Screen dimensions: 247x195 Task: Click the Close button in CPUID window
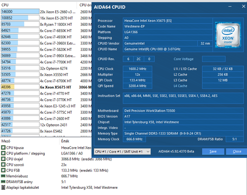point(237,151)
